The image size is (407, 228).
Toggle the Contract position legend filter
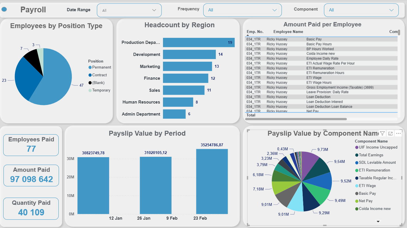click(99, 75)
